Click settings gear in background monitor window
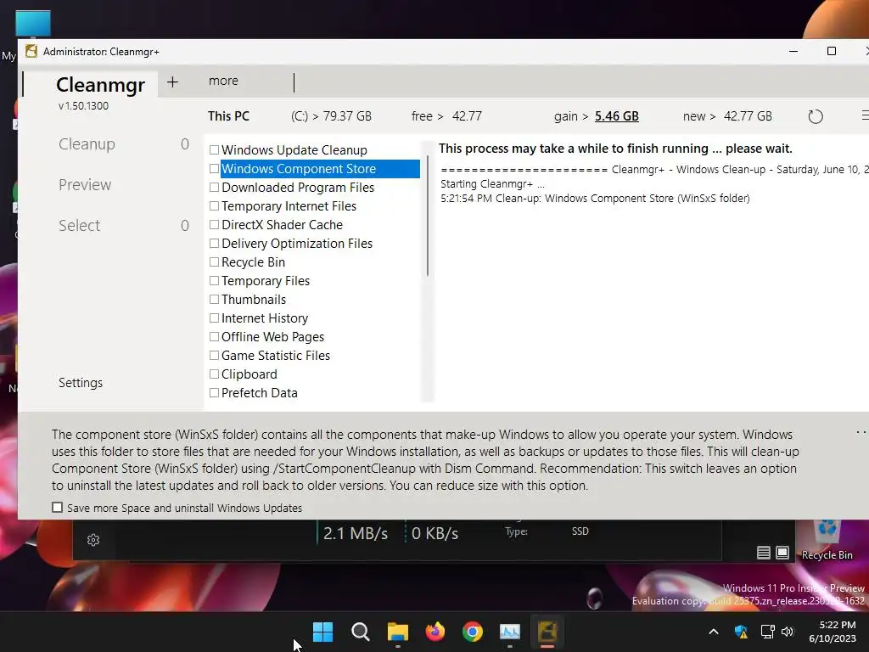This screenshot has height=652, width=869. click(x=93, y=540)
